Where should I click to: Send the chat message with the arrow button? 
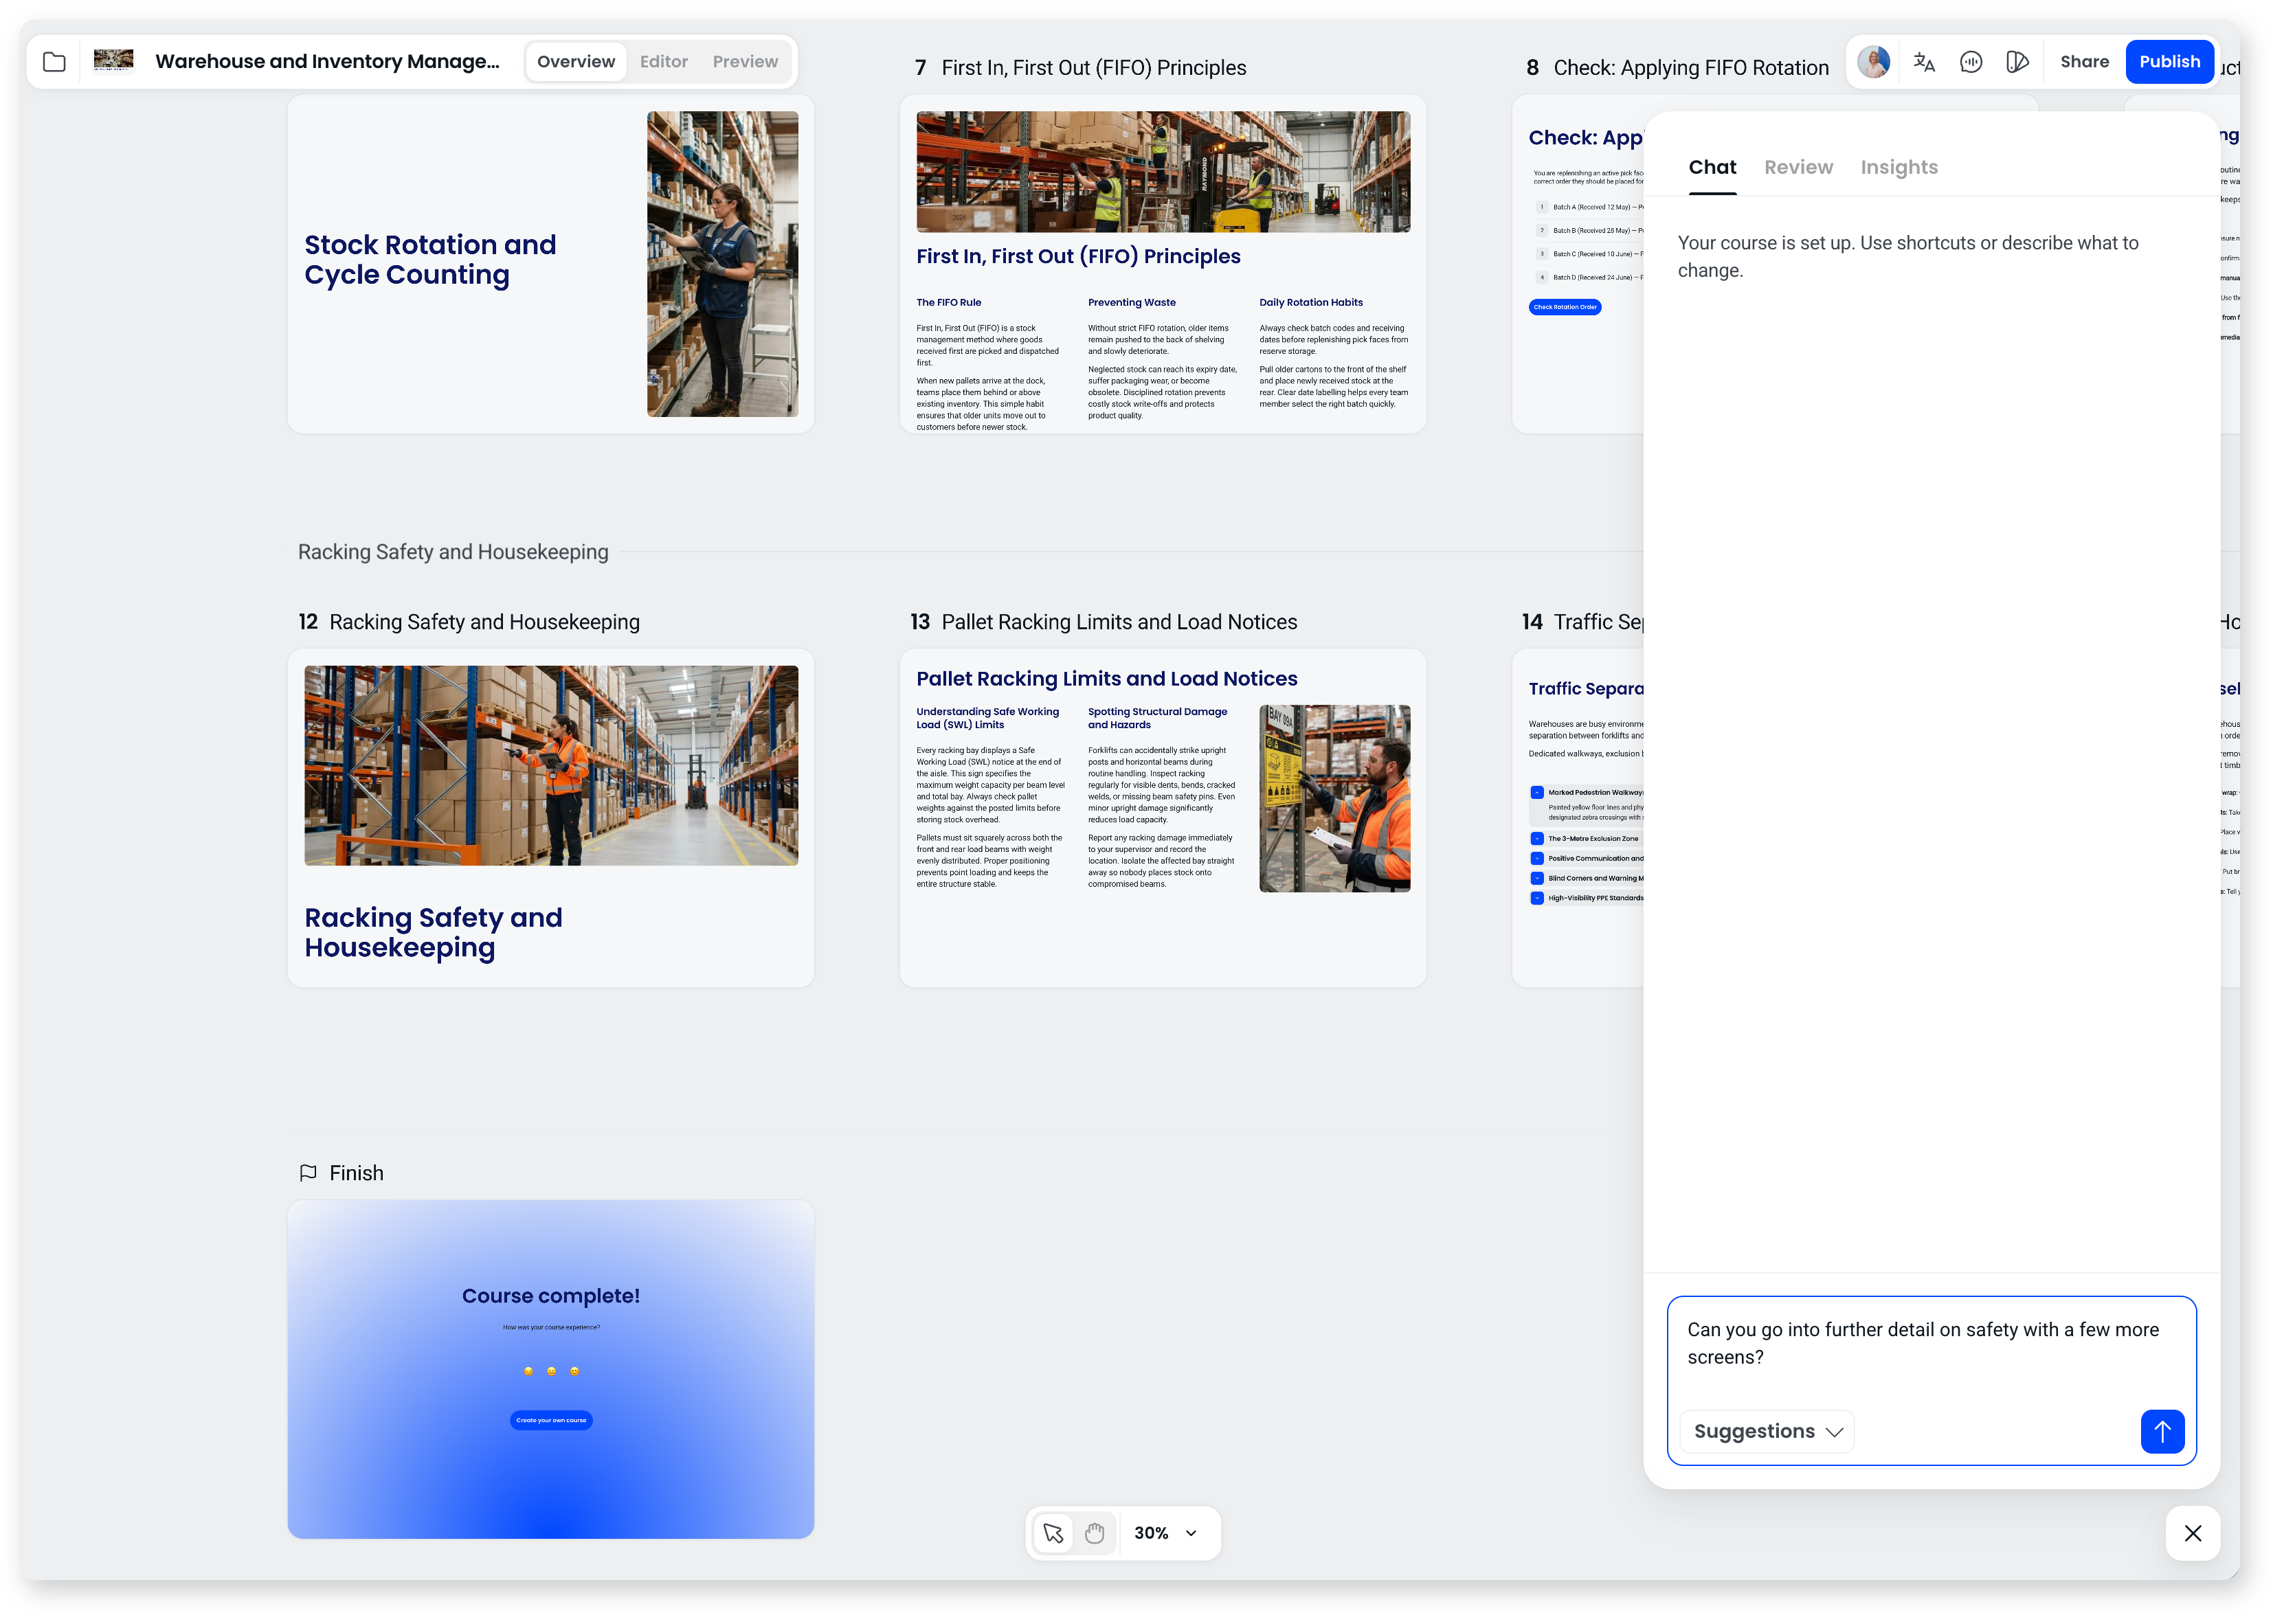tap(2162, 1431)
